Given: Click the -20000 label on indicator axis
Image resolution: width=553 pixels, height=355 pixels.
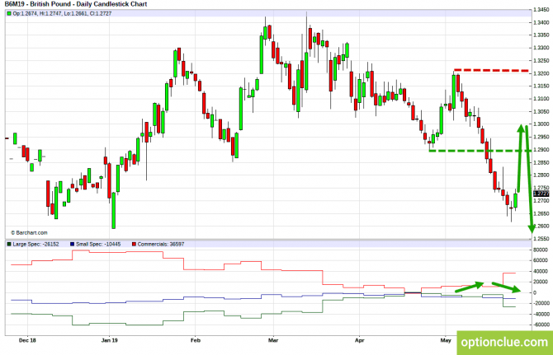Looking at the screenshot, I should [x=540, y=303].
